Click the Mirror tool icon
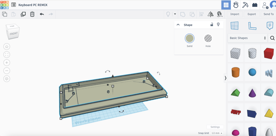This screenshot has height=136, width=276. pyautogui.click(x=211, y=14)
